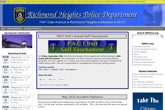
Task: Open Walk N Talk @ 1700 Block of Boneta
Action: pos(21,90)
